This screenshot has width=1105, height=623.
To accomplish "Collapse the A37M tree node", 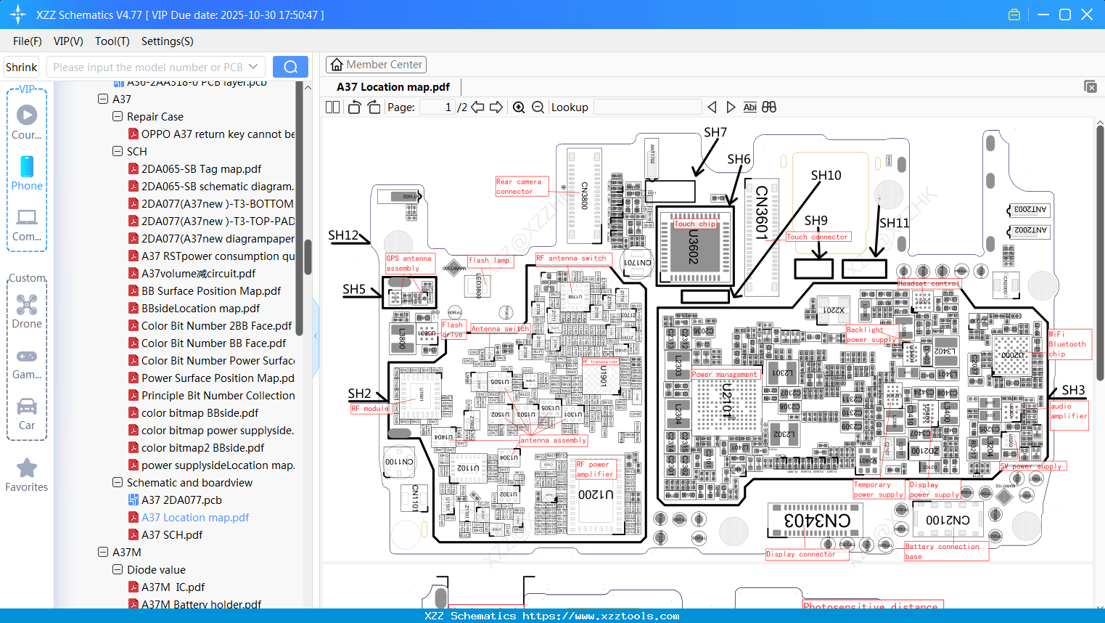I will [103, 552].
